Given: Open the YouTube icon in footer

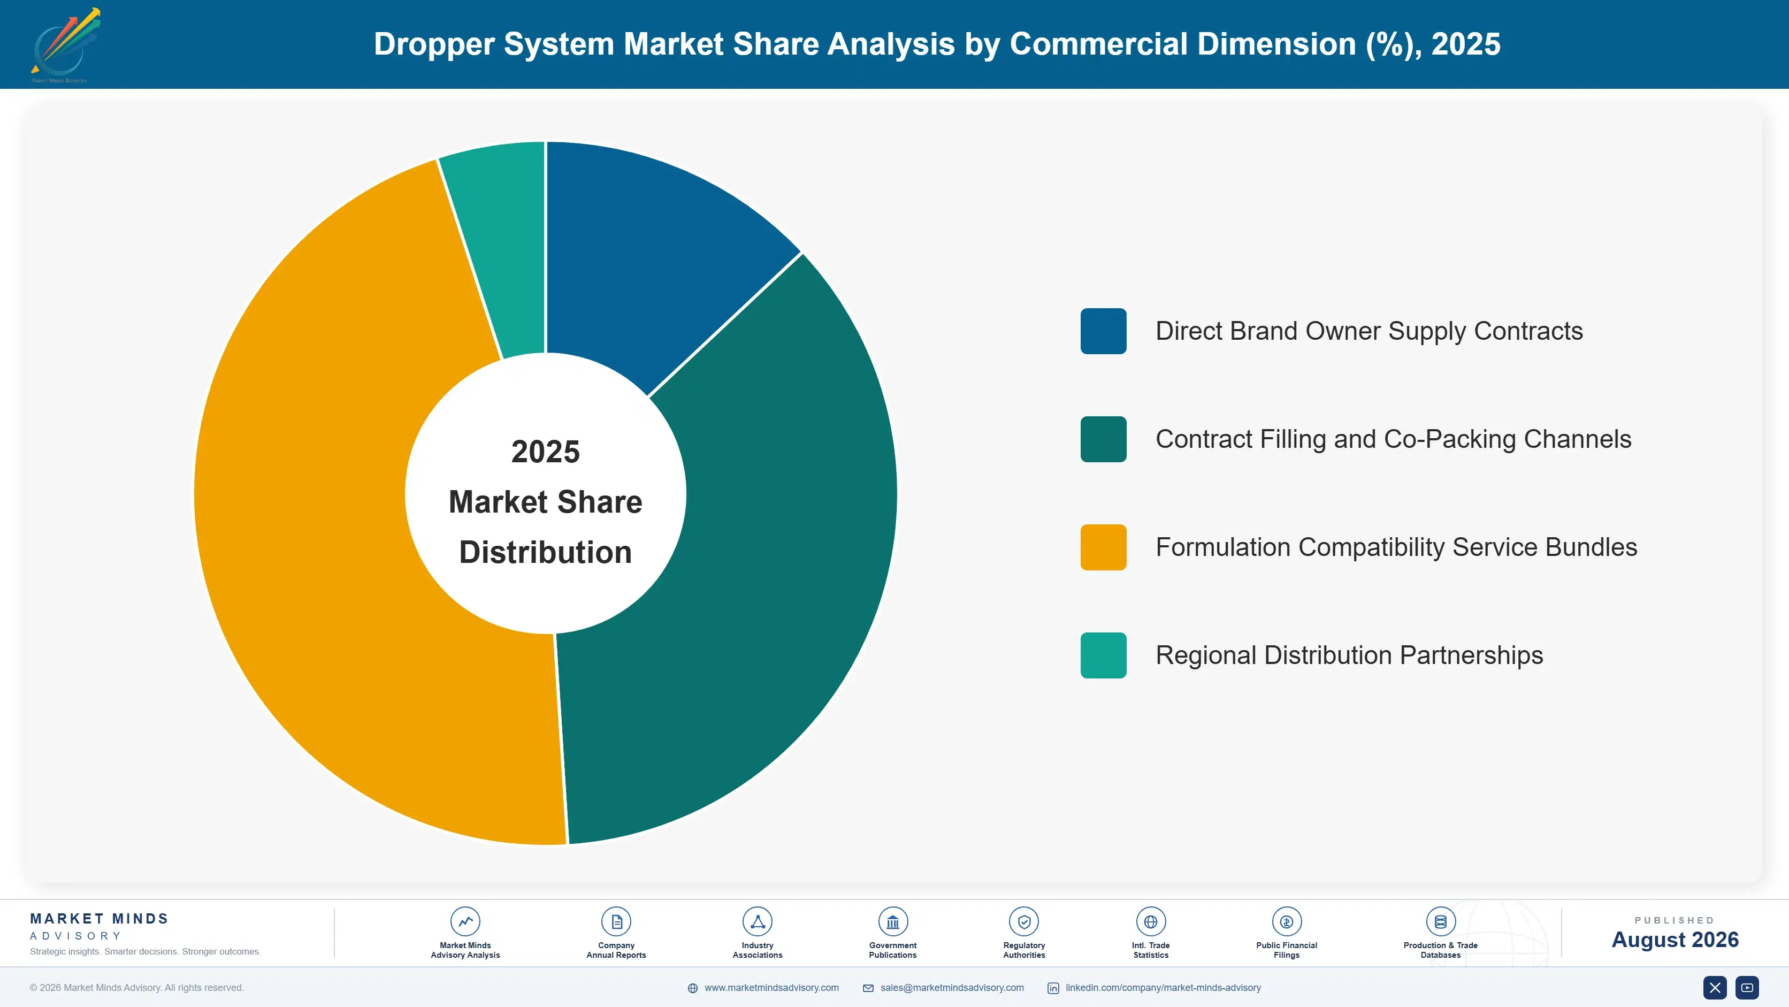Looking at the screenshot, I should point(1747,988).
